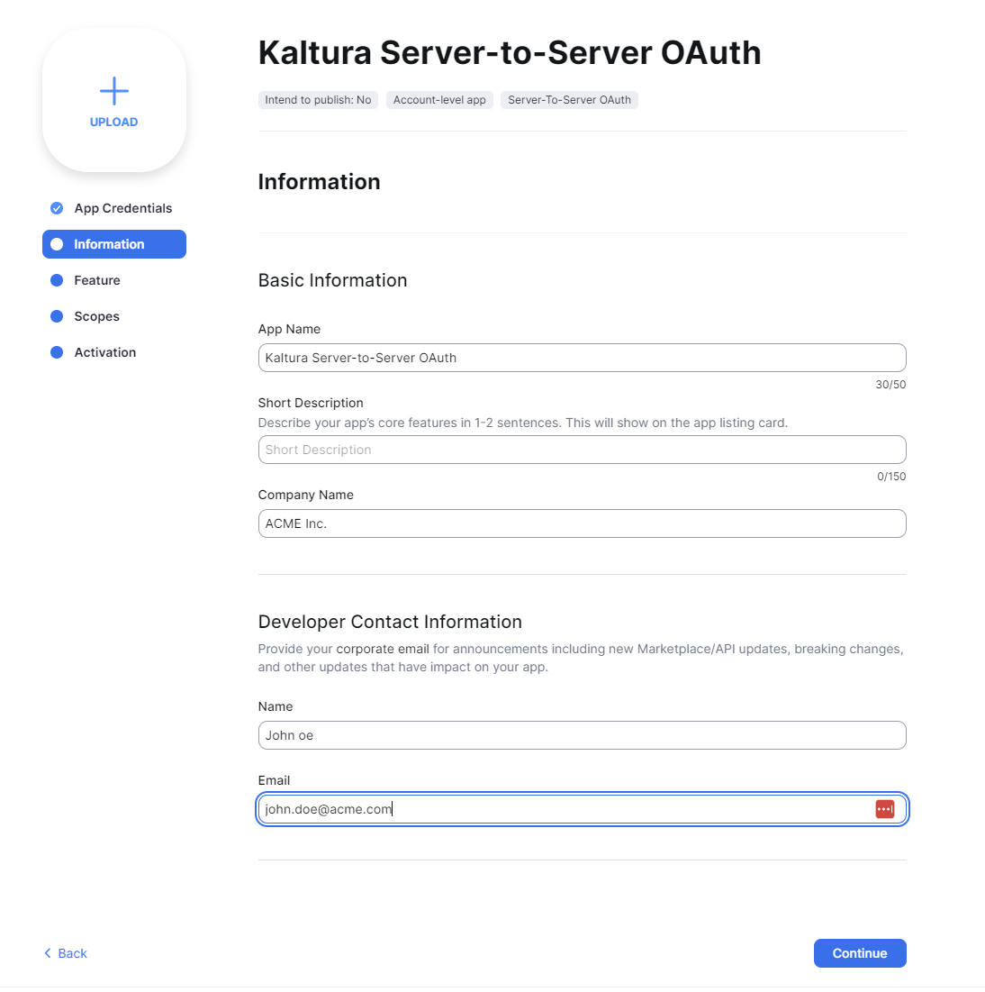Click the Email input field

click(x=583, y=809)
